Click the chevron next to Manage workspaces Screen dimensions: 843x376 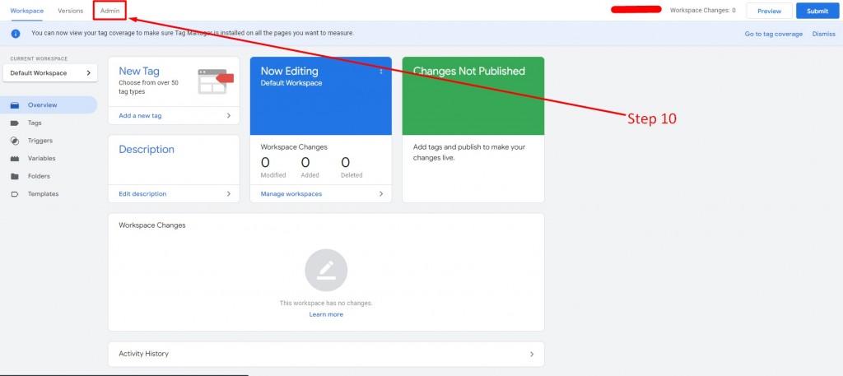(381, 194)
